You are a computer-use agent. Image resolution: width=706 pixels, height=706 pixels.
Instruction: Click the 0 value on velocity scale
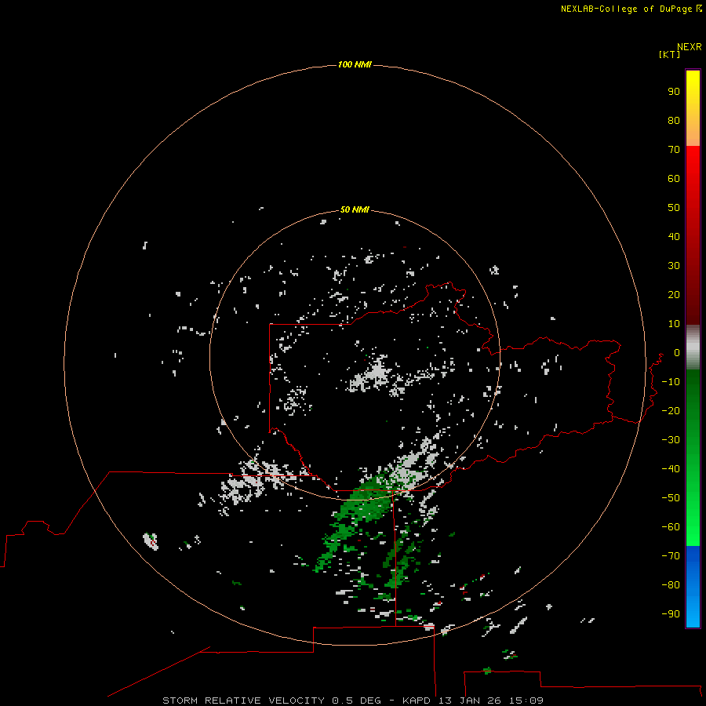coord(677,352)
